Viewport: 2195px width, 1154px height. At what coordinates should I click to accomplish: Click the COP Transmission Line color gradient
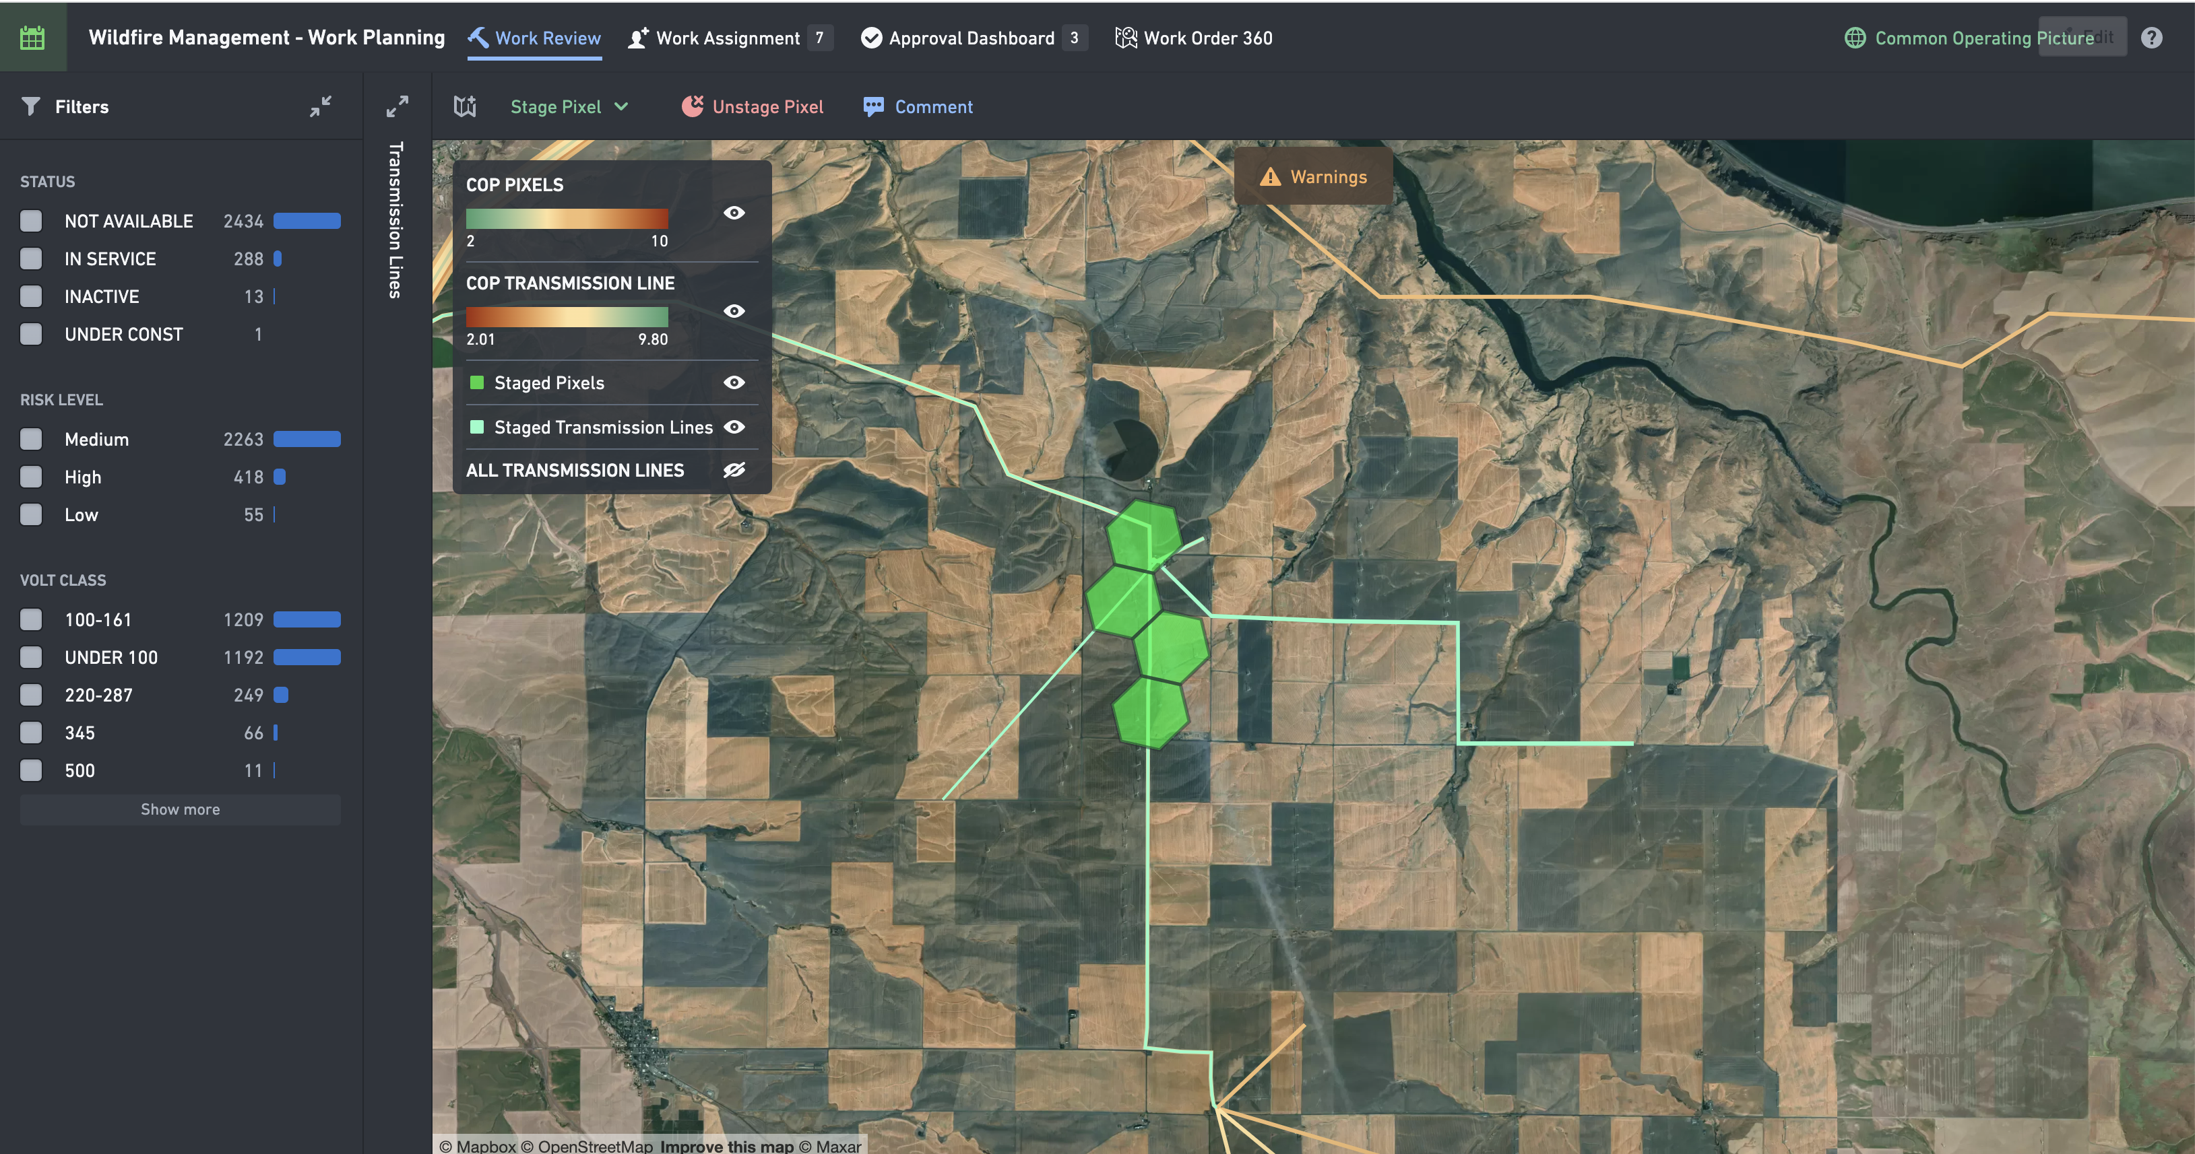(x=567, y=317)
